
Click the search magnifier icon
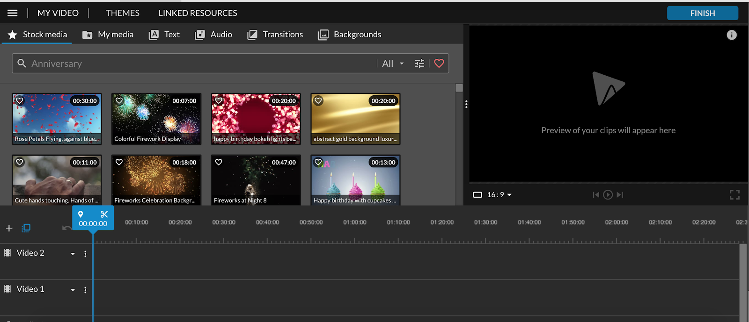pyautogui.click(x=22, y=63)
